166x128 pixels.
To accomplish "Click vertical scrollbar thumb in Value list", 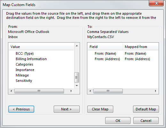I will 76,77.
